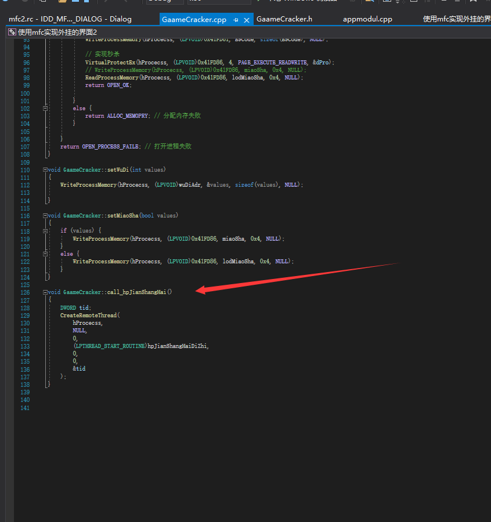Click the VirtualProtectEx call
The image size is (491, 522).
coord(110,62)
